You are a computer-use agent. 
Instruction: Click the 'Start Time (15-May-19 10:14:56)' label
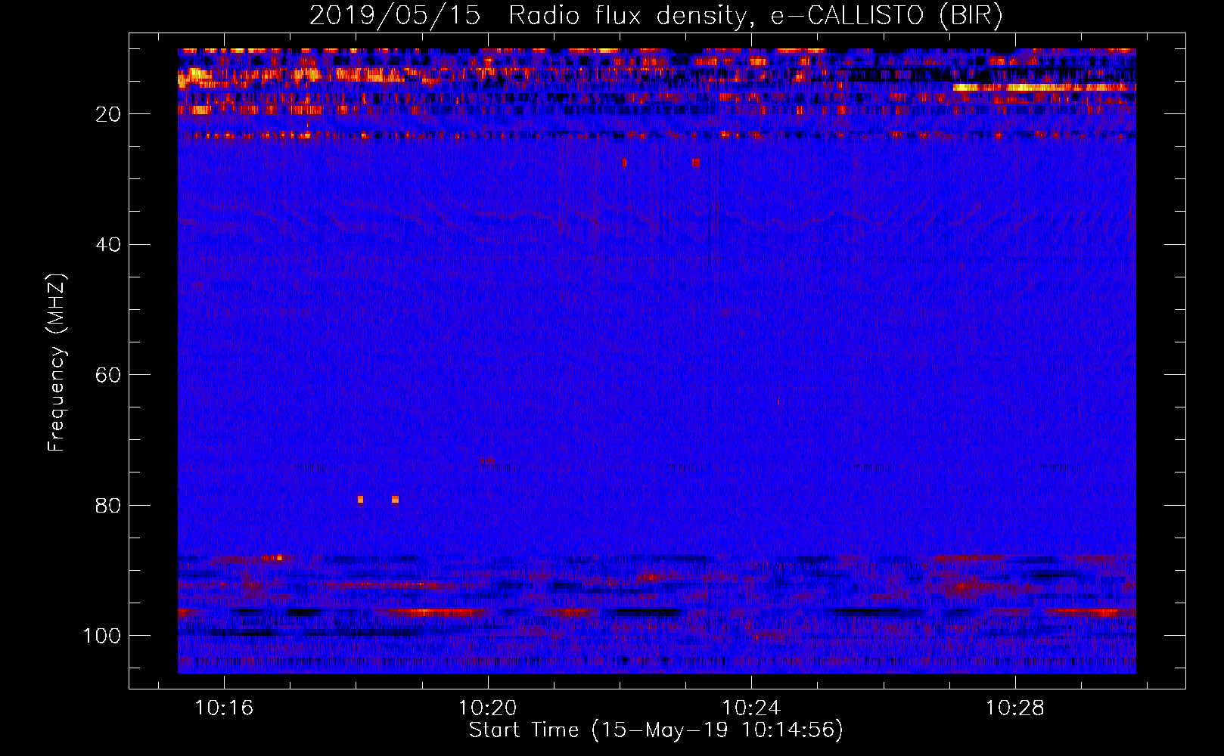(x=656, y=730)
